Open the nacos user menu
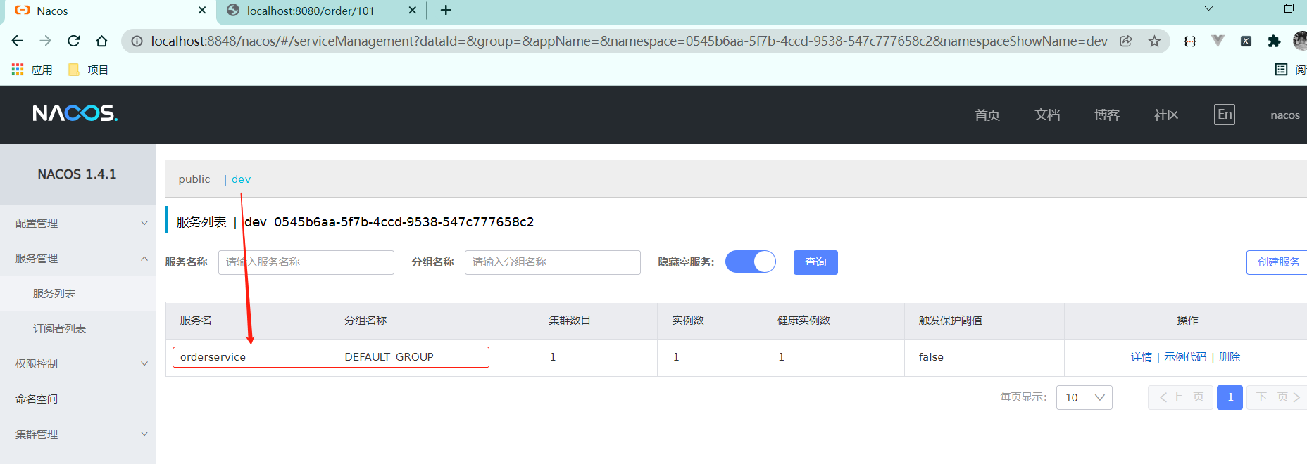This screenshot has width=1307, height=464. [1285, 115]
